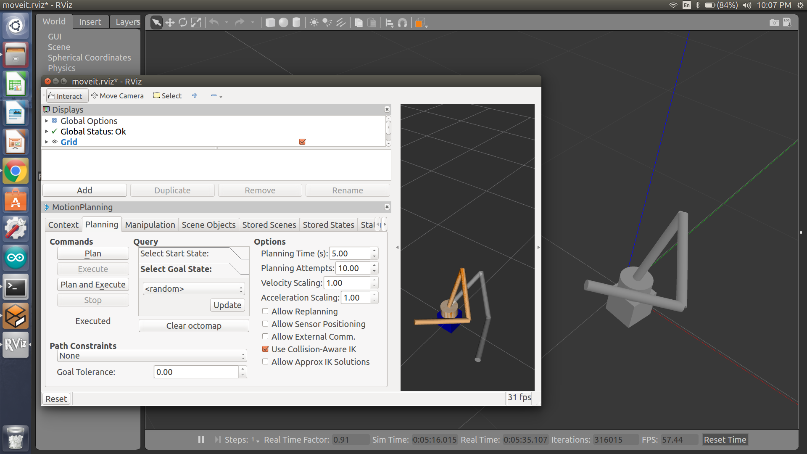Insert a sphere shape from toolbar
Image resolution: width=807 pixels, height=454 pixels.
click(x=283, y=23)
